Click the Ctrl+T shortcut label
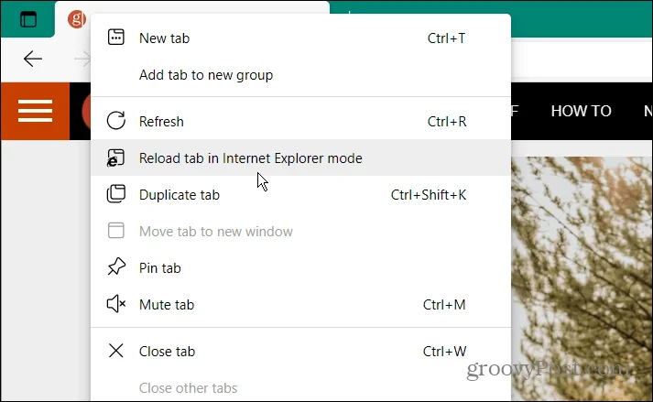Viewport: 653px width, 402px height. [x=446, y=38]
